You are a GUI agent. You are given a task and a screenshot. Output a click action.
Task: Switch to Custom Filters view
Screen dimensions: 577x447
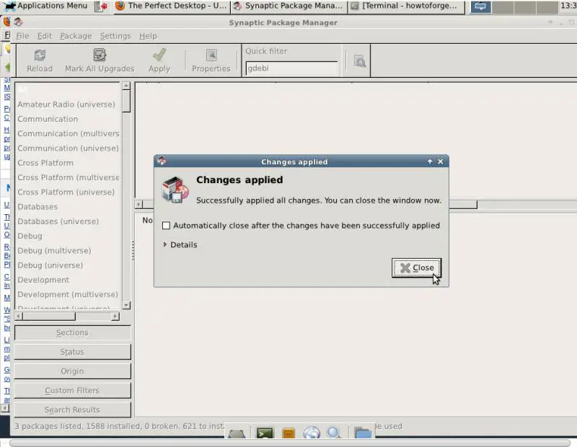(x=72, y=391)
